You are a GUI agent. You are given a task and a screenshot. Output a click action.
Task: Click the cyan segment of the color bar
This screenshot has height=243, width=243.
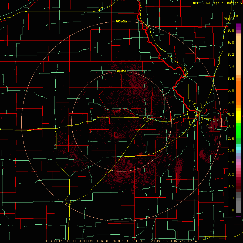238,148
